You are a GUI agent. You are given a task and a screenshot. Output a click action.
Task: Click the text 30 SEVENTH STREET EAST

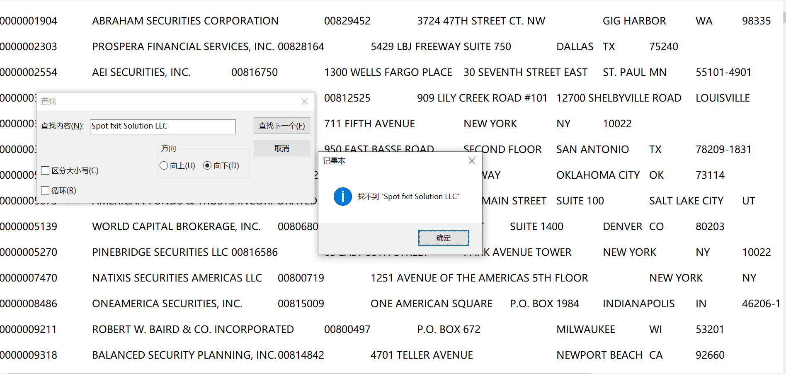525,72
